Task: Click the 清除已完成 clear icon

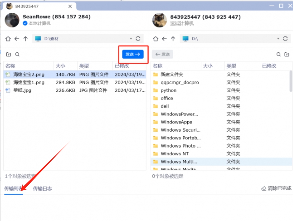Action: tap(263, 188)
